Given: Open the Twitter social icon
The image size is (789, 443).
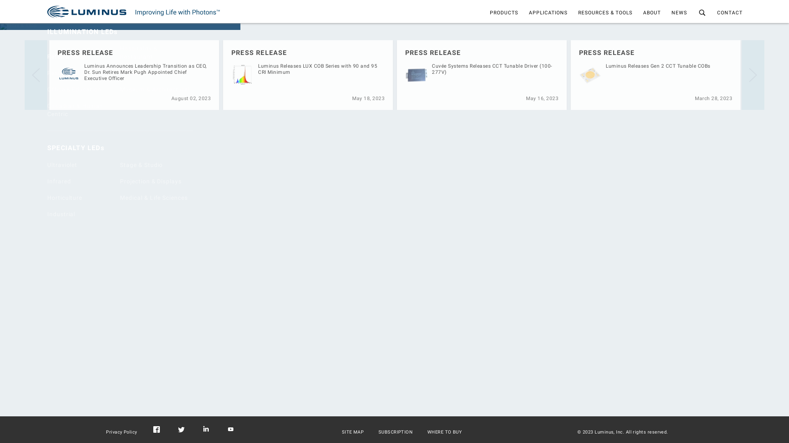Looking at the screenshot, I should point(181,430).
